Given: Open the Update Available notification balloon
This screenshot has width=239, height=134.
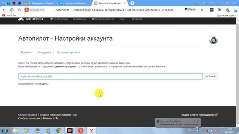Looking at the screenshot, I should click(x=178, y=123).
